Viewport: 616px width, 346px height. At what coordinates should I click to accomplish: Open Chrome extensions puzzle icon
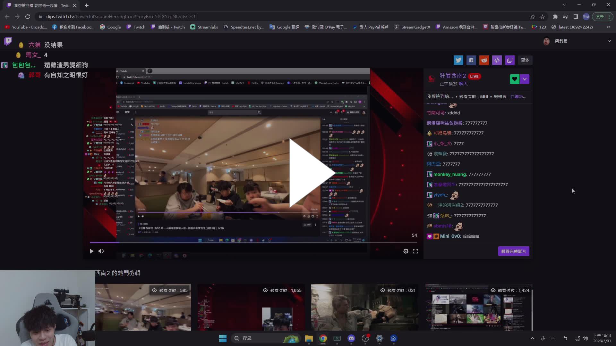[x=555, y=16]
